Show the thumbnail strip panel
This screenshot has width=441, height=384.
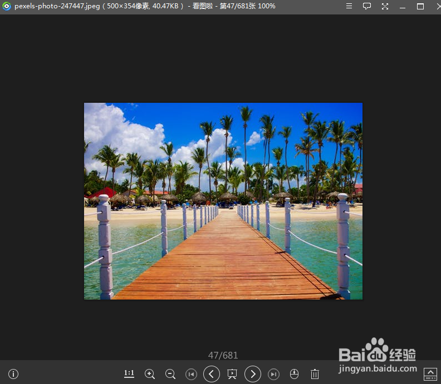(x=430, y=375)
